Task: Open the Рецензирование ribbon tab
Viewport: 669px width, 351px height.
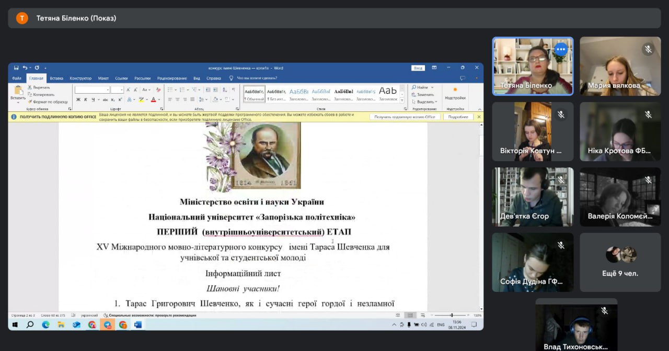Action: [172, 78]
